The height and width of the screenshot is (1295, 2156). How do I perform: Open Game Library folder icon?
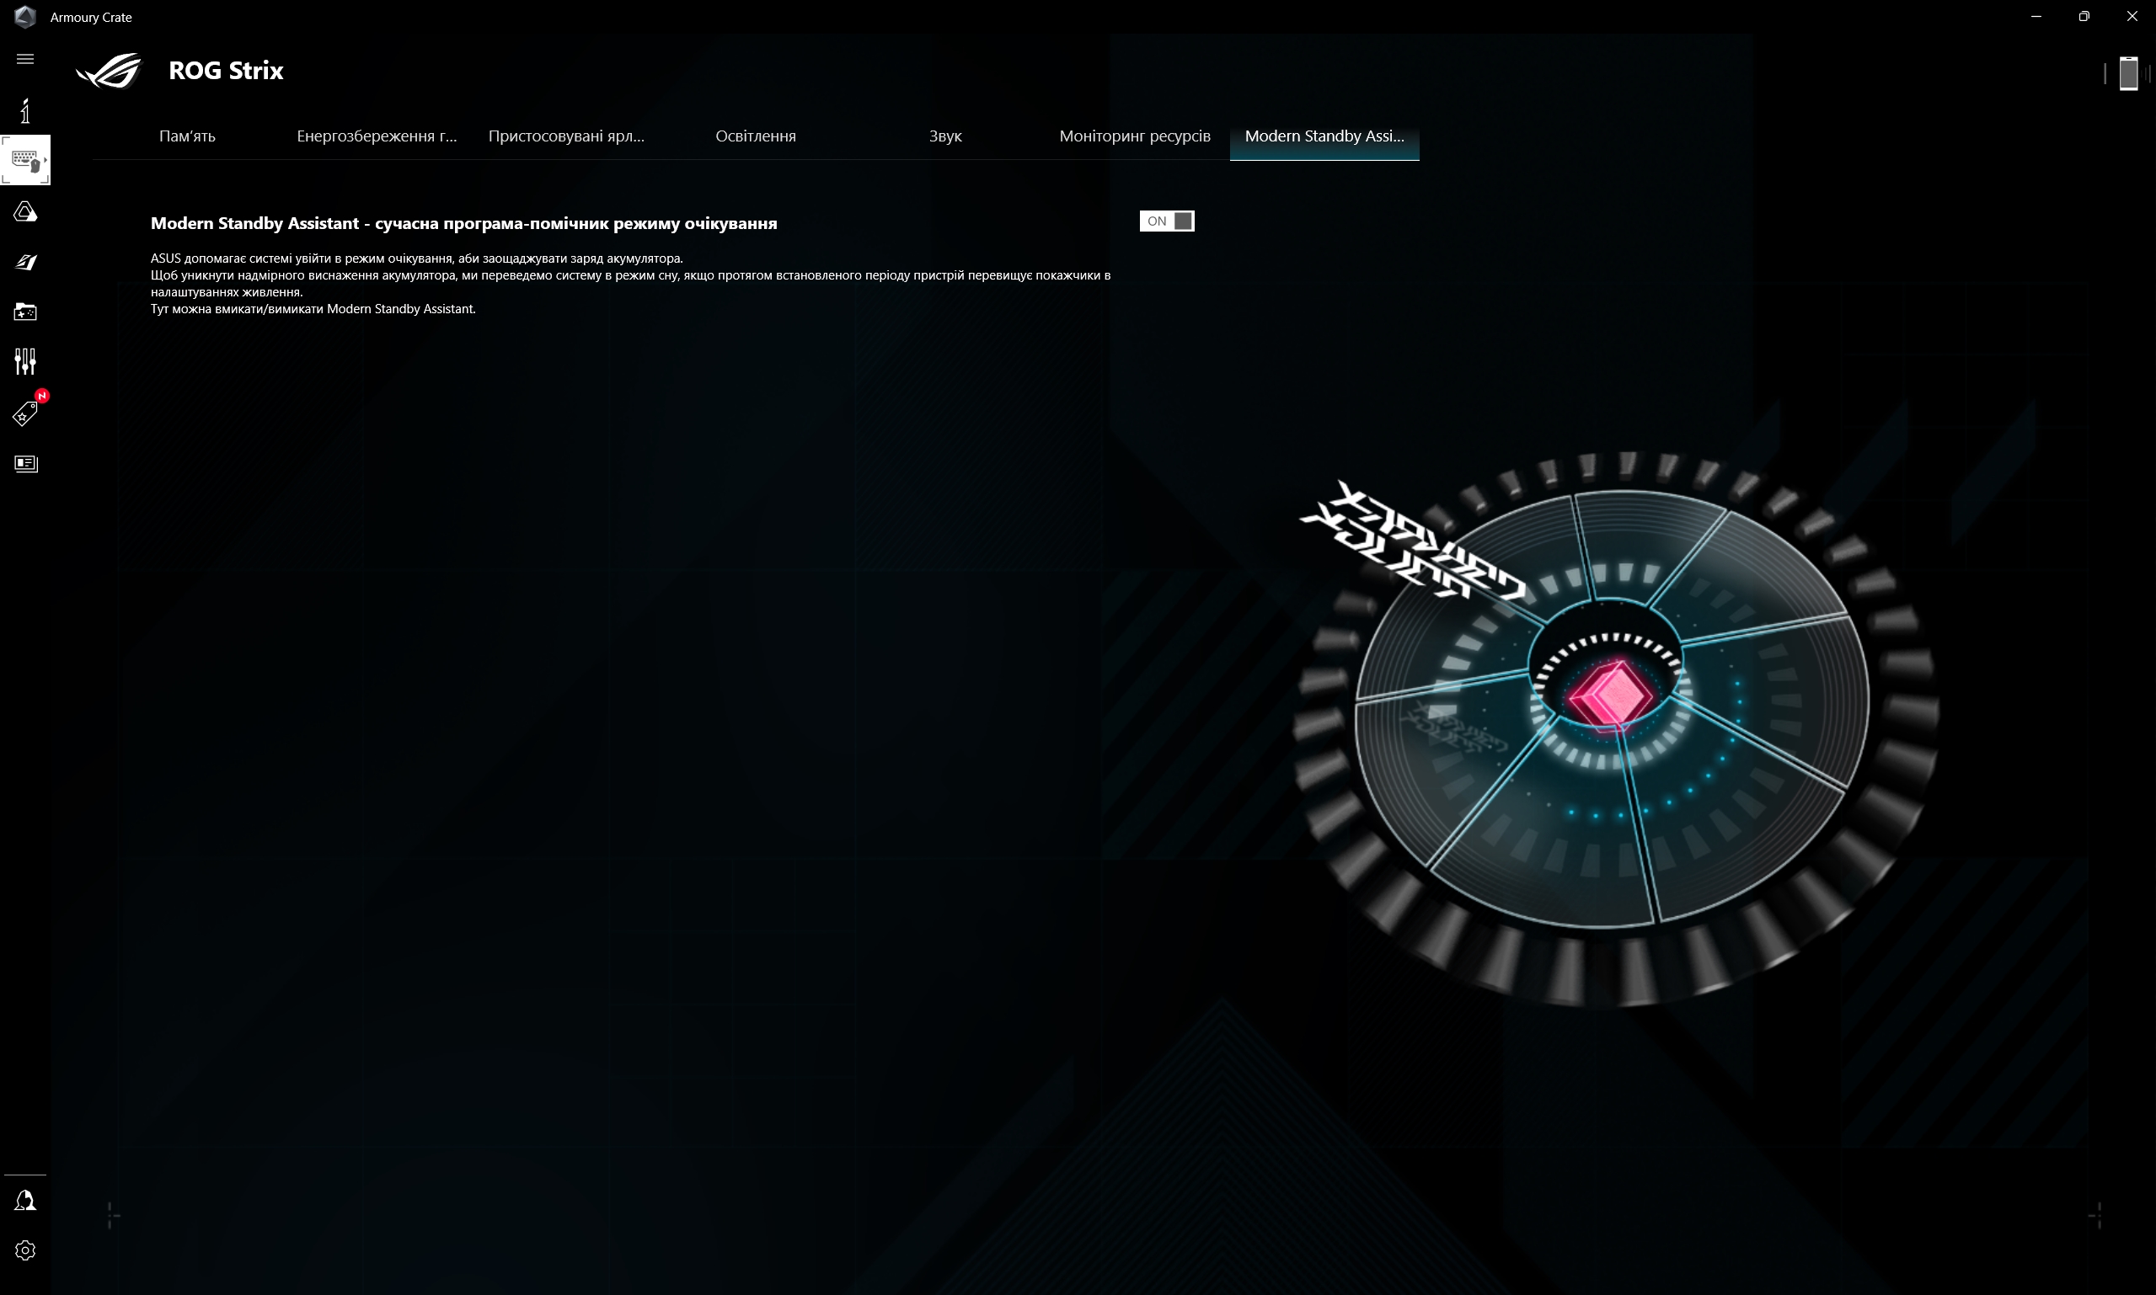(25, 312)
